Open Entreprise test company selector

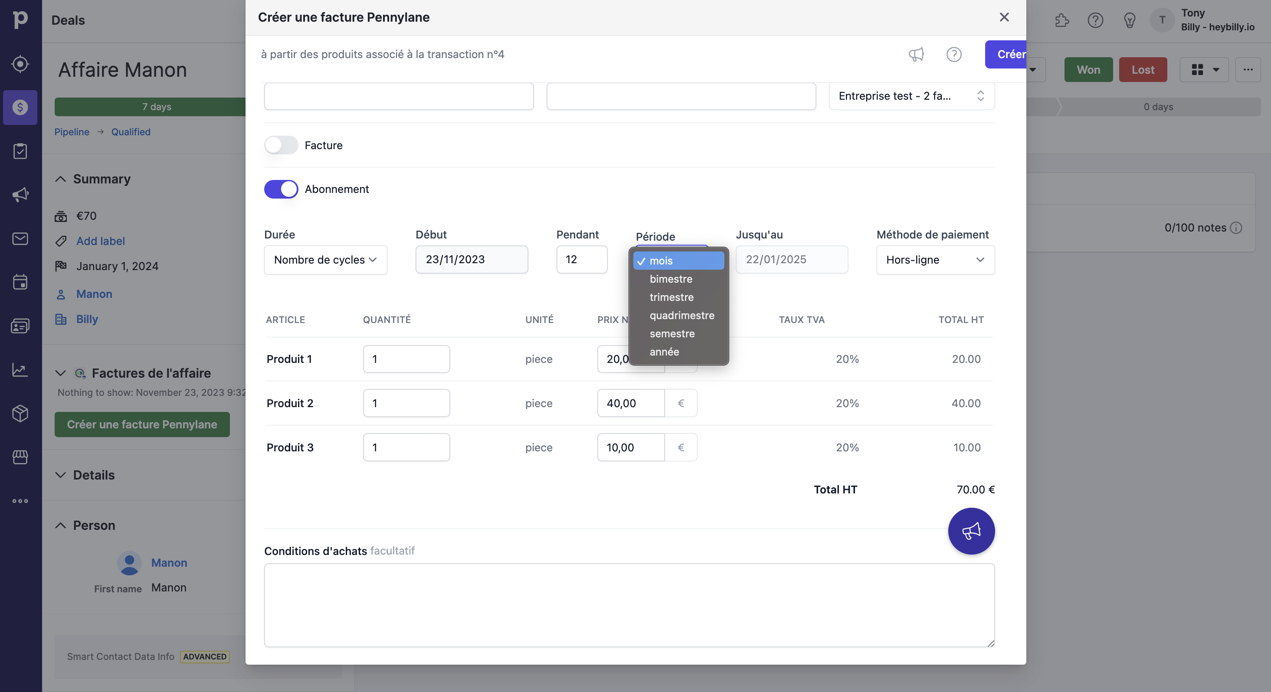pos(911,96)
